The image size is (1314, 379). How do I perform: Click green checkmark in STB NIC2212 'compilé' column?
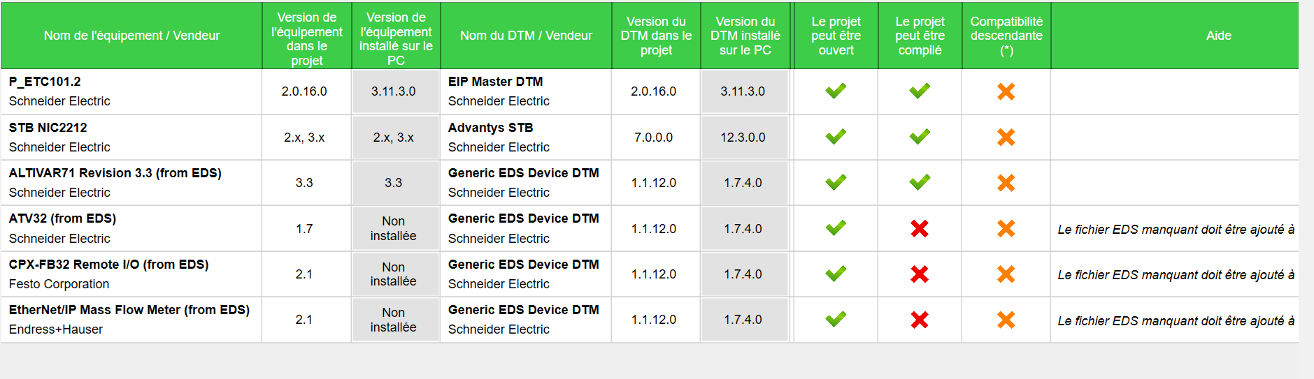point(920,137)
